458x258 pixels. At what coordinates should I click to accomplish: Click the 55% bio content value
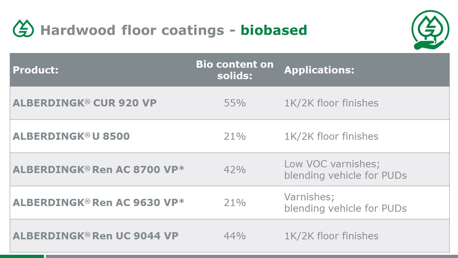click(235, 103)
